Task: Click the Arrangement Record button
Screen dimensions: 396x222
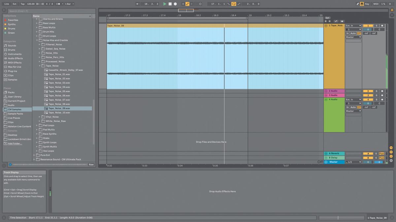Action: pyautogui.click(x=175, y=4)
